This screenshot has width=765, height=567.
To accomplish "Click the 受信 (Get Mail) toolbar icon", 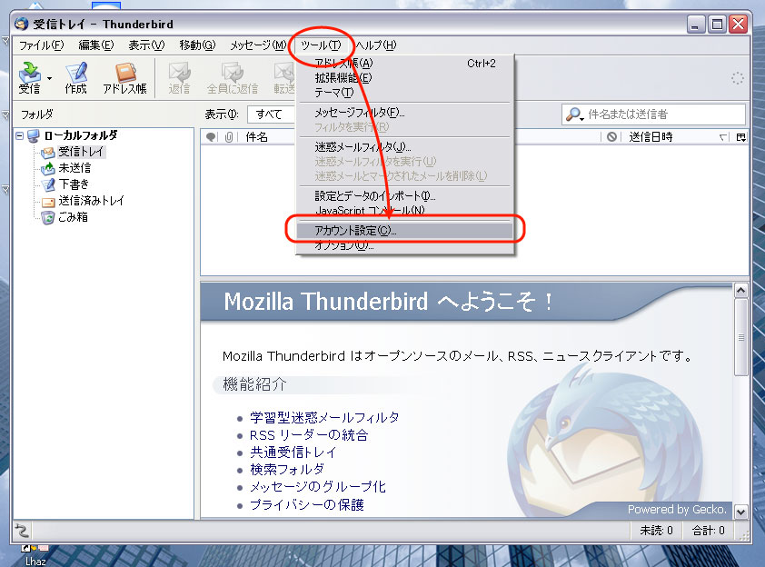I will coord(30,77).
